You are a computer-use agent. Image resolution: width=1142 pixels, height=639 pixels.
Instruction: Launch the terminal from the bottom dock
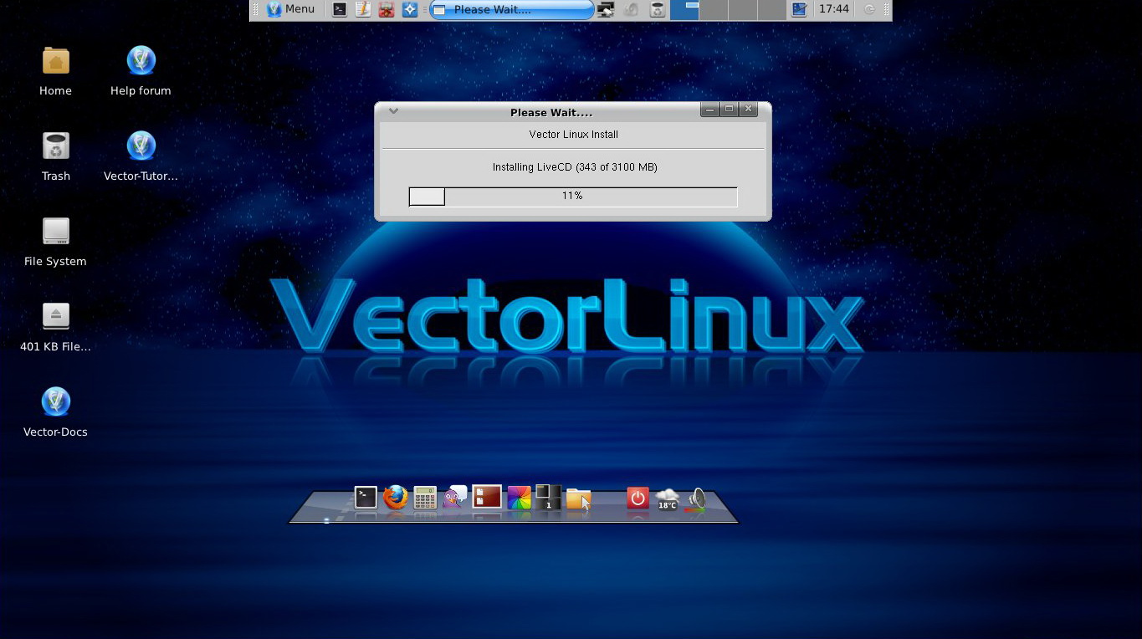tap(366, 498)
